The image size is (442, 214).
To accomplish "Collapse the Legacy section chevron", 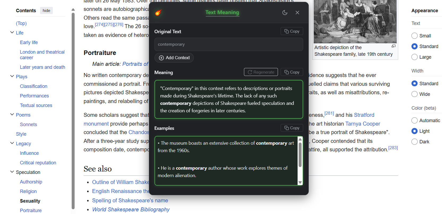I will (12, 143).
